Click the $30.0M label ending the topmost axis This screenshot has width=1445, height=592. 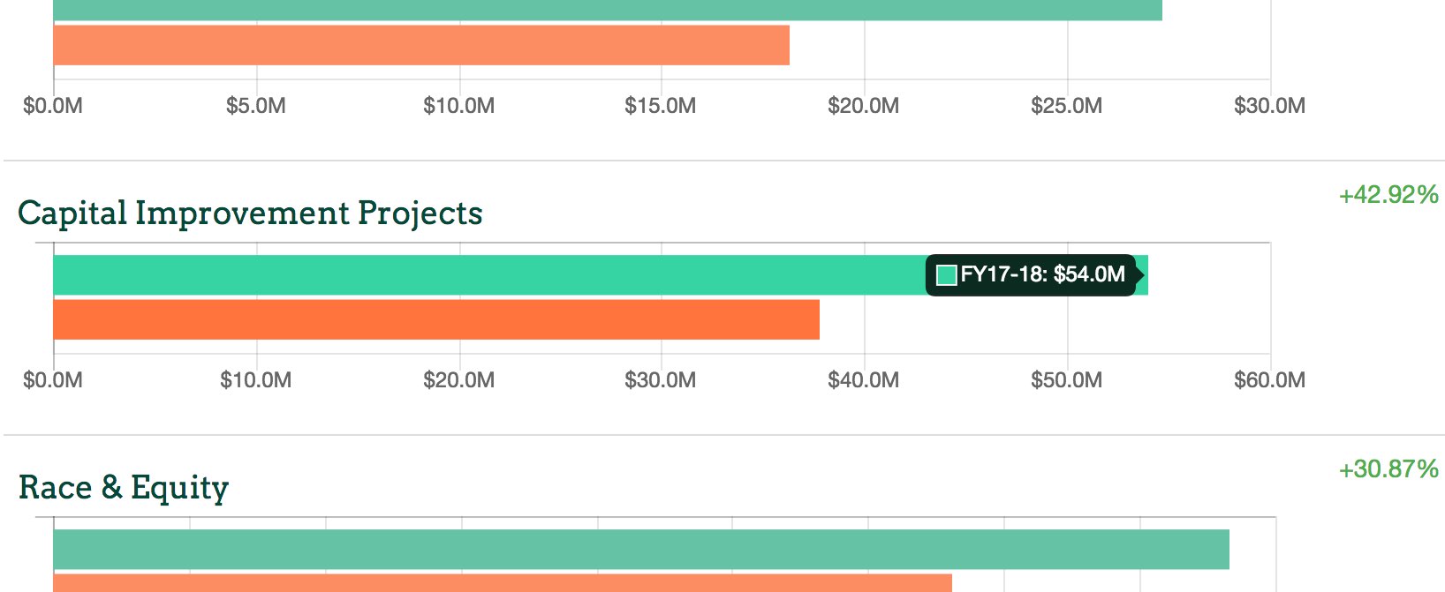(1269, 106)
